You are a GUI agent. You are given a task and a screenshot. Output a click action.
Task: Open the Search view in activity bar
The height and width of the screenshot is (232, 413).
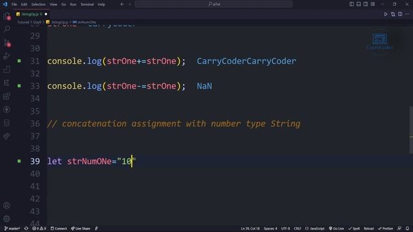tap(7, 28)
